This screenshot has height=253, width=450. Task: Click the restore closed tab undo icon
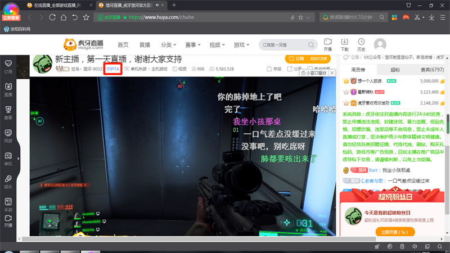(x=75, y=17)
